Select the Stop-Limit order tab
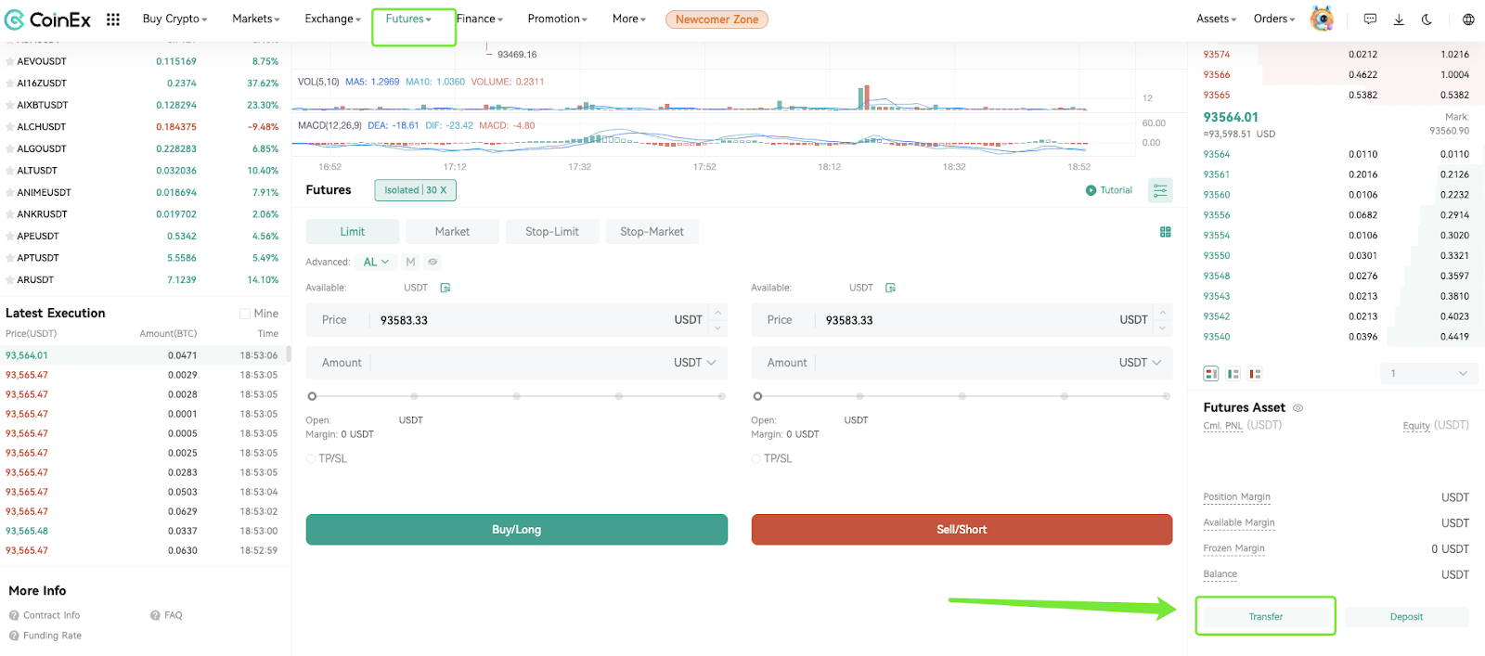This screenshot has height=656, width=1485. 552,232
